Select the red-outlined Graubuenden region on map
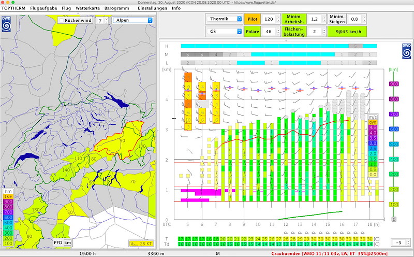 click(x=122, y=138)
